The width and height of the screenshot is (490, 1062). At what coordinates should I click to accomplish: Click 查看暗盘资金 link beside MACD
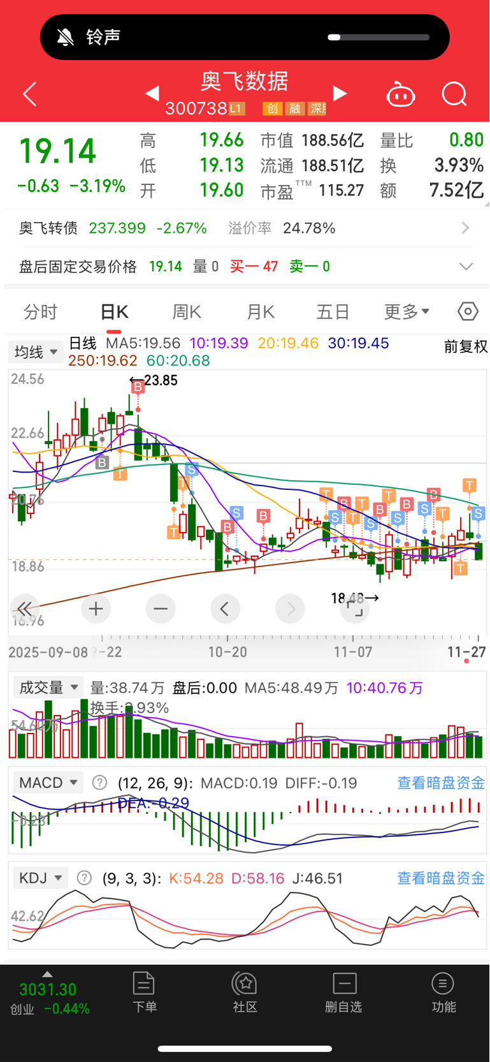[441, 783]
